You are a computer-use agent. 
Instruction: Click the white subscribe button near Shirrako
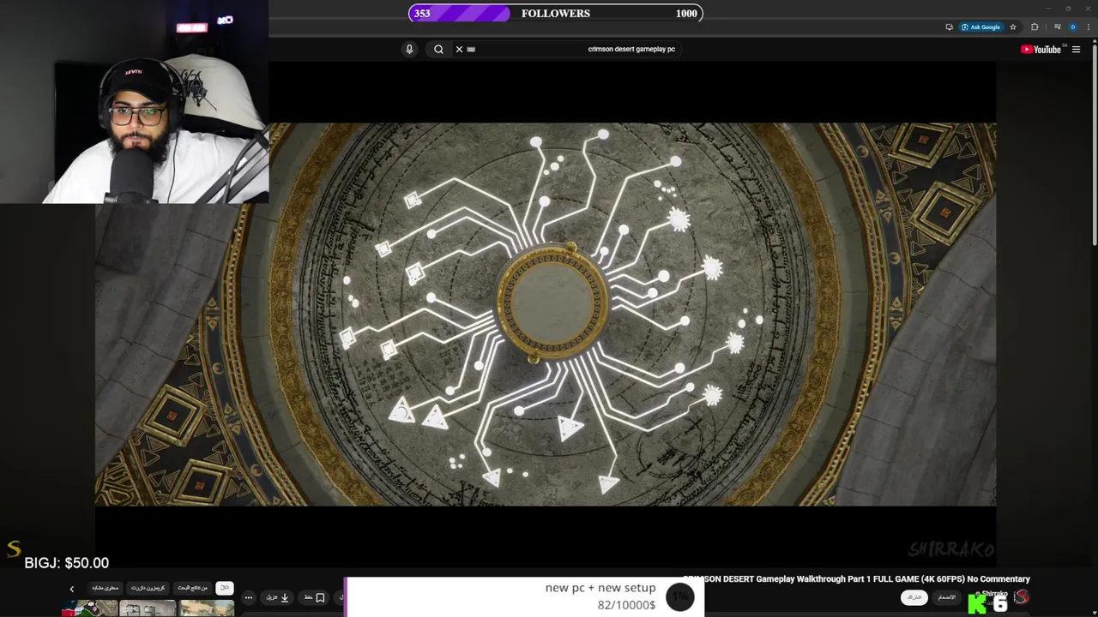tap(914, 597)
